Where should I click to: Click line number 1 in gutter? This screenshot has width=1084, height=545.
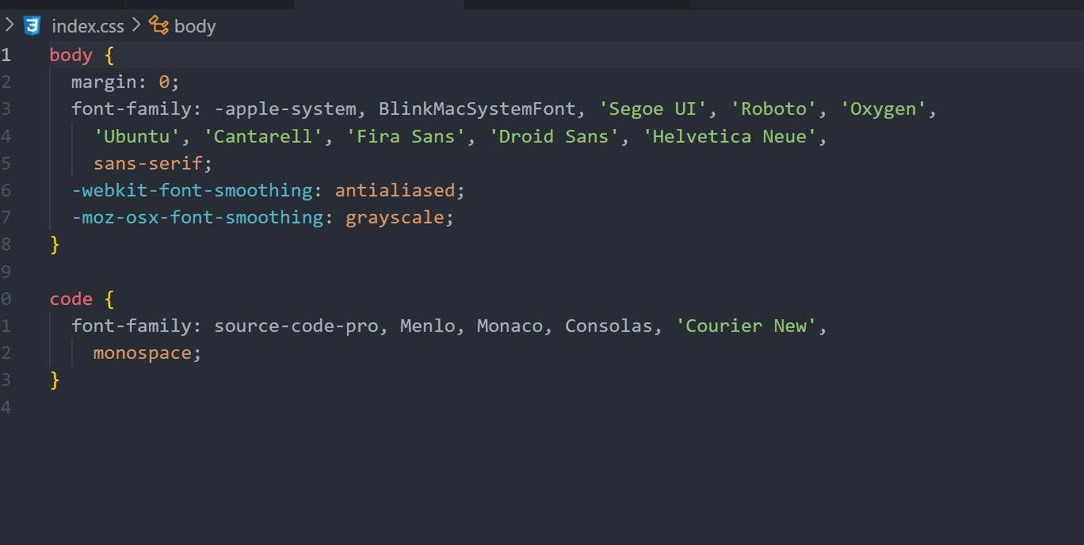tap(6, 55)
